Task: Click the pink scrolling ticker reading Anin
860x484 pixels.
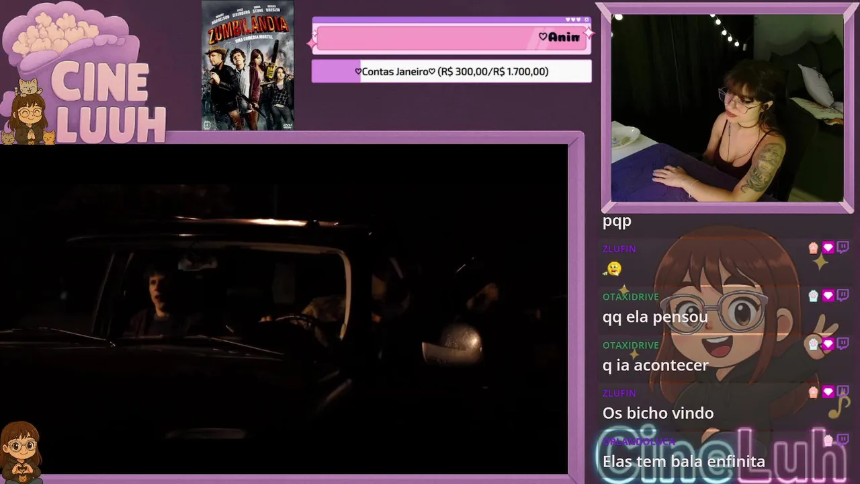Action: 451,38
